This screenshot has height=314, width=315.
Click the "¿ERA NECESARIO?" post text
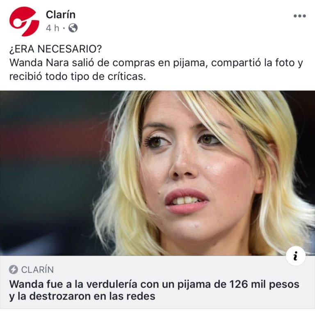(x=56, y=49)
